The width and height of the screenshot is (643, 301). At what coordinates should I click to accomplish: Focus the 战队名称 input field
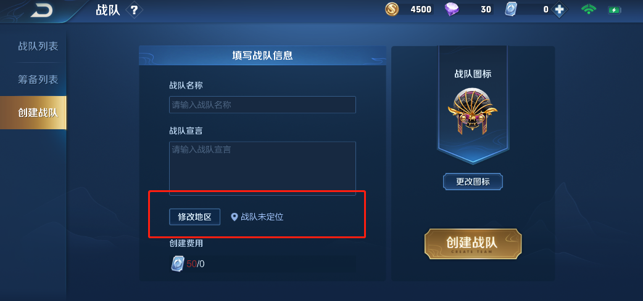[x=262, y=105]
